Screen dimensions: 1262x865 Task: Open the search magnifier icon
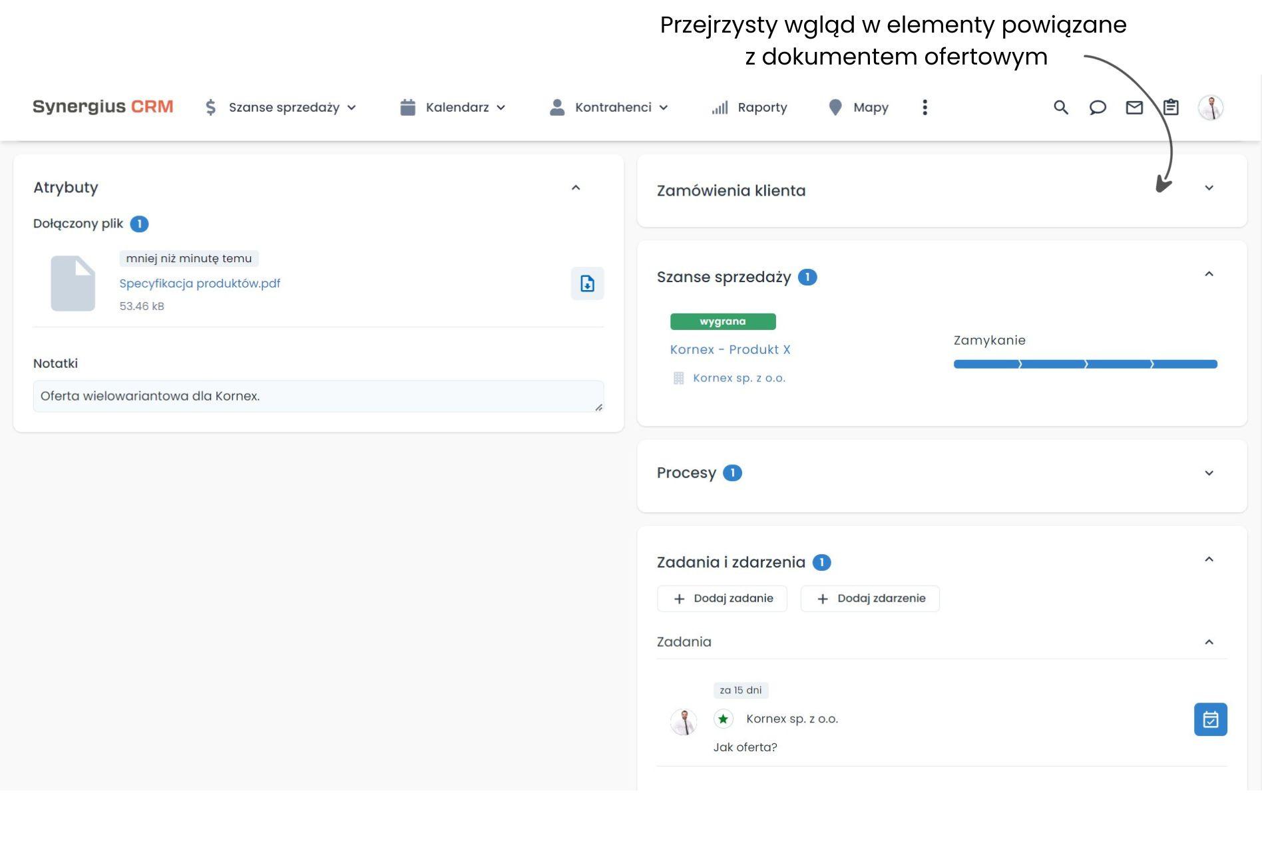[1061, 107]
